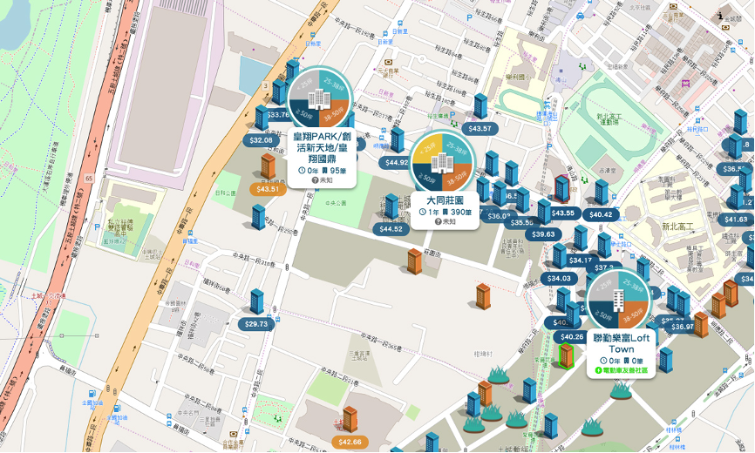This screenshot has width=755, height=453.
Task: Click the blue building above the $43.57 tag
Action: (x=480, y=106)
